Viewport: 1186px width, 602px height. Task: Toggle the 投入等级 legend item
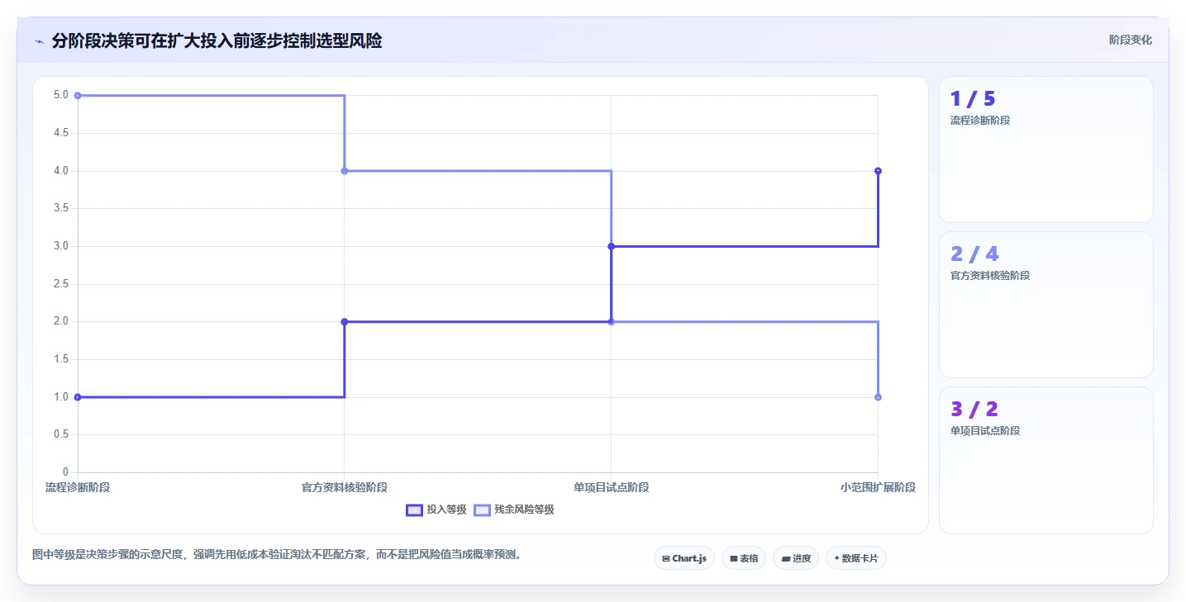tap(436, 510)
